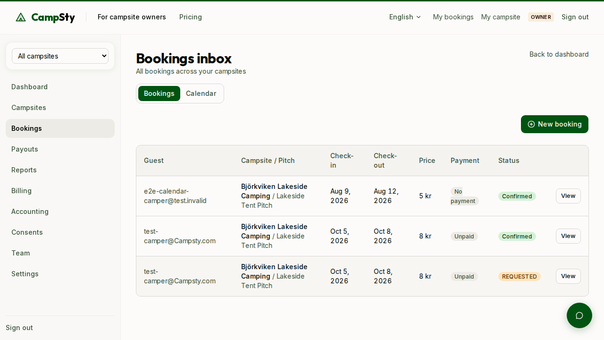The image size is (604, 340).
Task: Click the REQUESTED status badge
Action: coord(519,276)
